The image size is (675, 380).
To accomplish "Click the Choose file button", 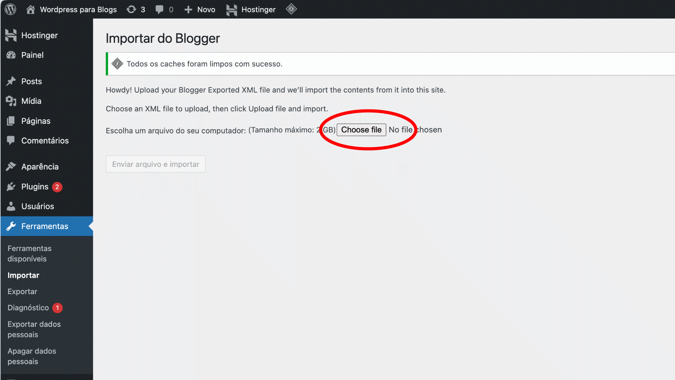I will 361,130.
